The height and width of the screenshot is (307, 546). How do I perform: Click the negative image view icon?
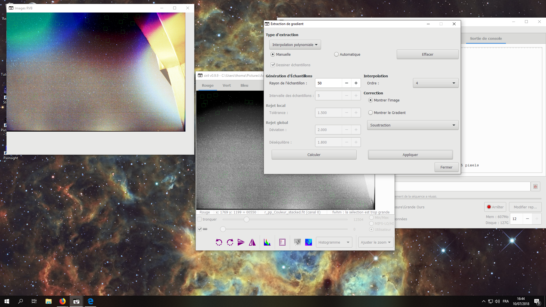click(297, 242)
